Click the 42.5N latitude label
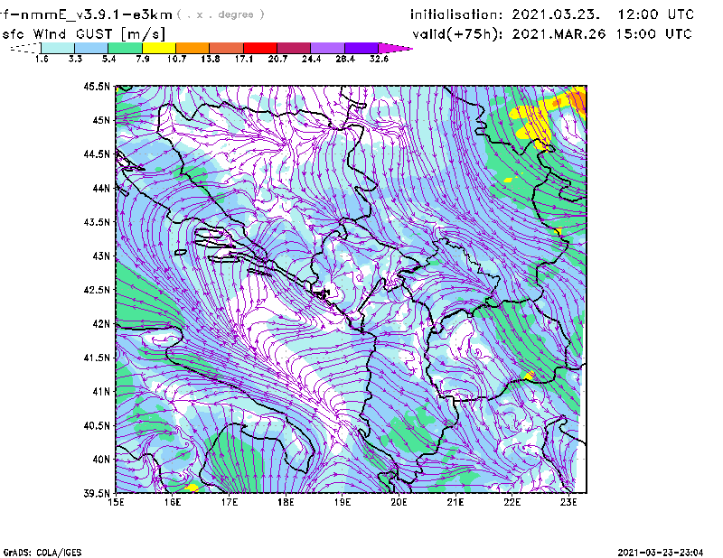The height and width of the screenshot is (558, 723). [98, 290]
